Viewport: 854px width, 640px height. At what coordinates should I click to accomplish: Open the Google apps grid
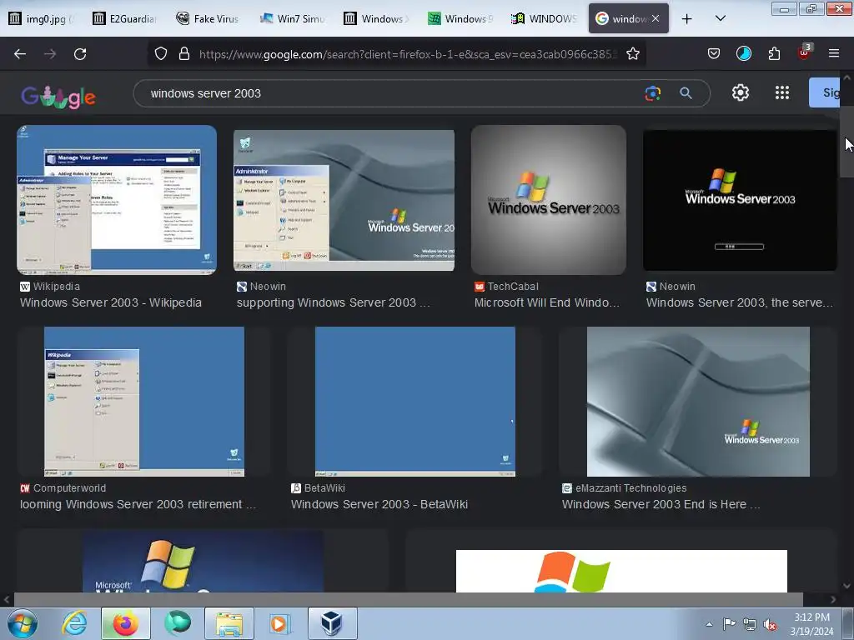(x=782, y=92)
